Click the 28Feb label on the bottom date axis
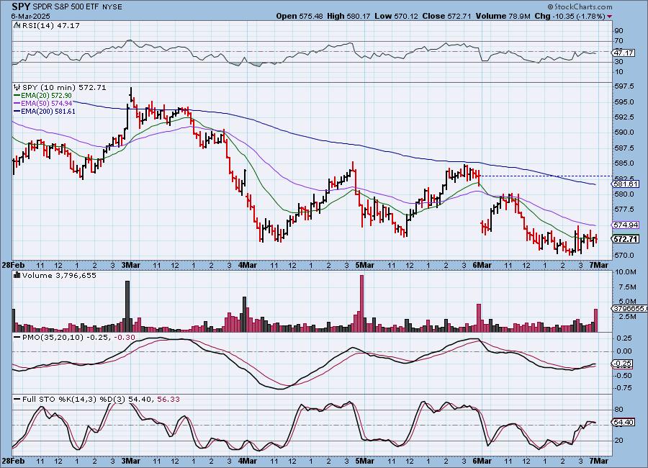Image resolution: width=648 pixels, height=468 pixels. pos(12,461)
